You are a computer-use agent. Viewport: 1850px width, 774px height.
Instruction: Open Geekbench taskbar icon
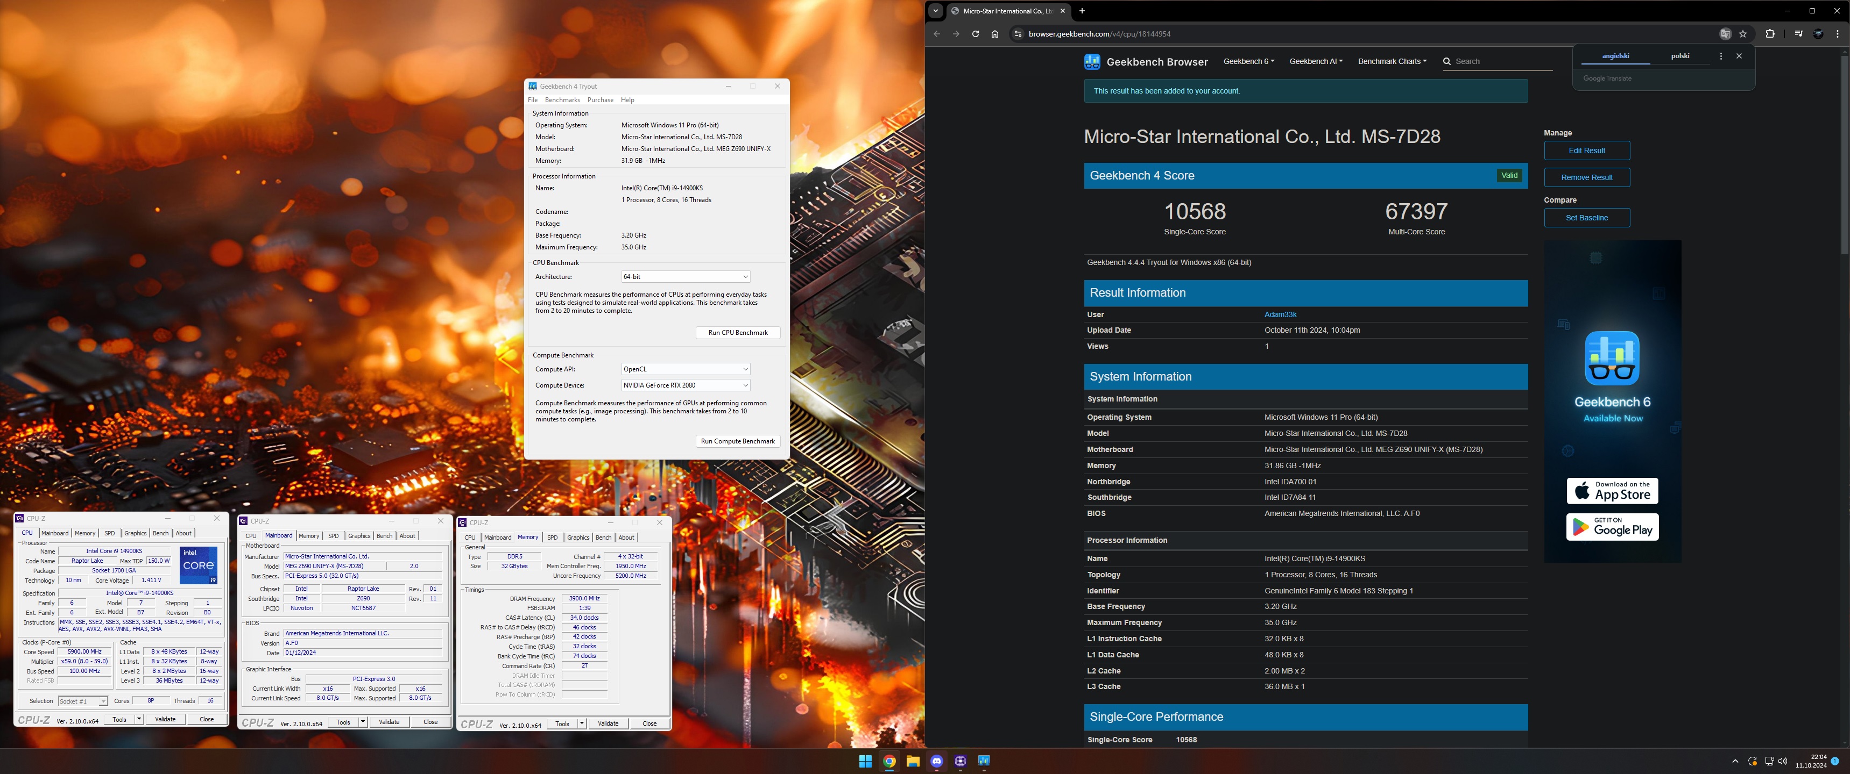click(984, 761)
